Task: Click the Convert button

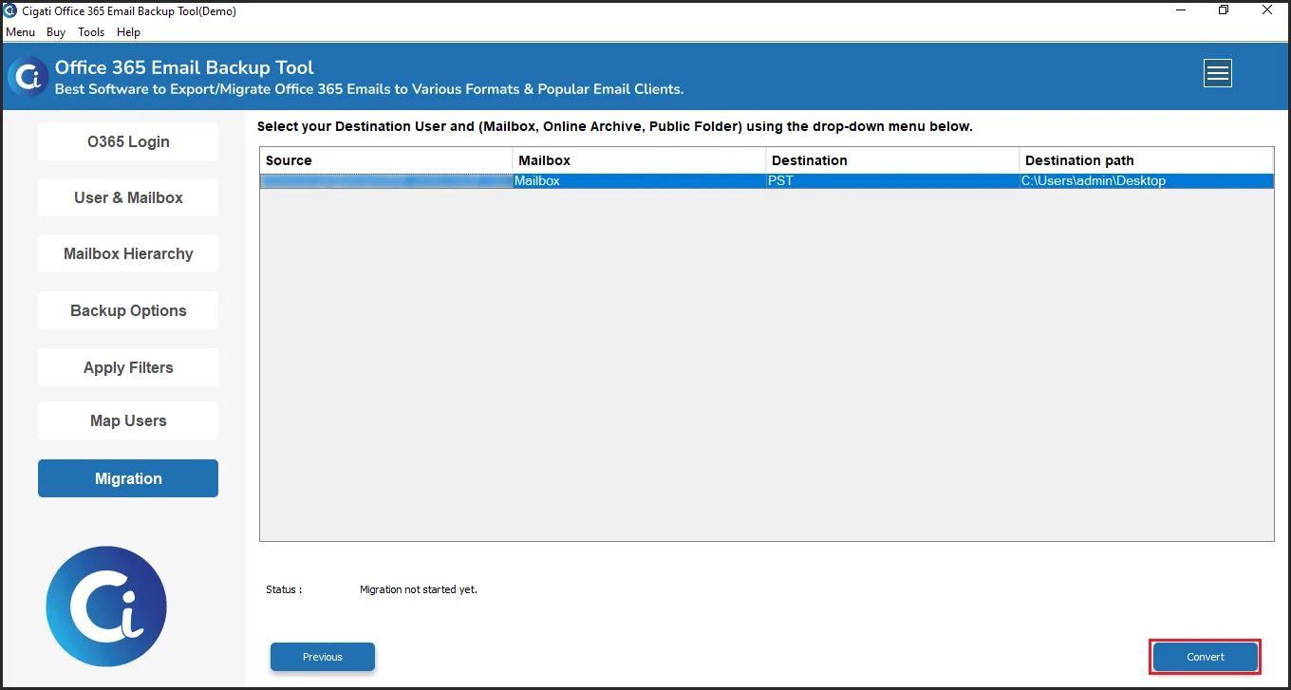Action: [1206, 657]
